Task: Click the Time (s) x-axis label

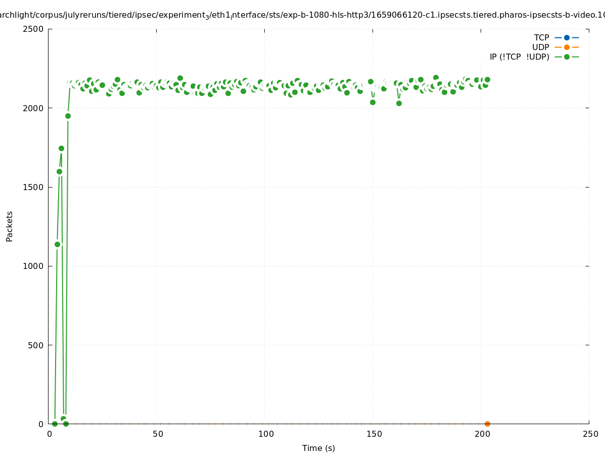Action: coord(318,448)
